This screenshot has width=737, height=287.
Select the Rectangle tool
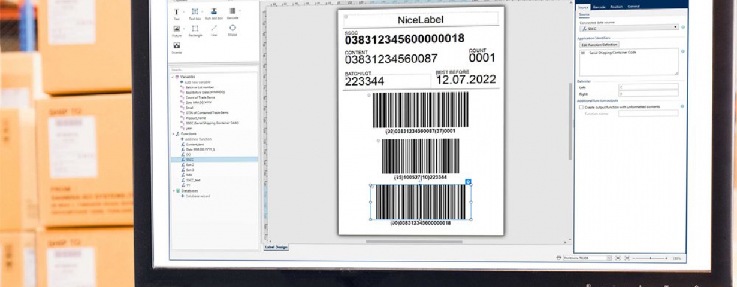195,30
